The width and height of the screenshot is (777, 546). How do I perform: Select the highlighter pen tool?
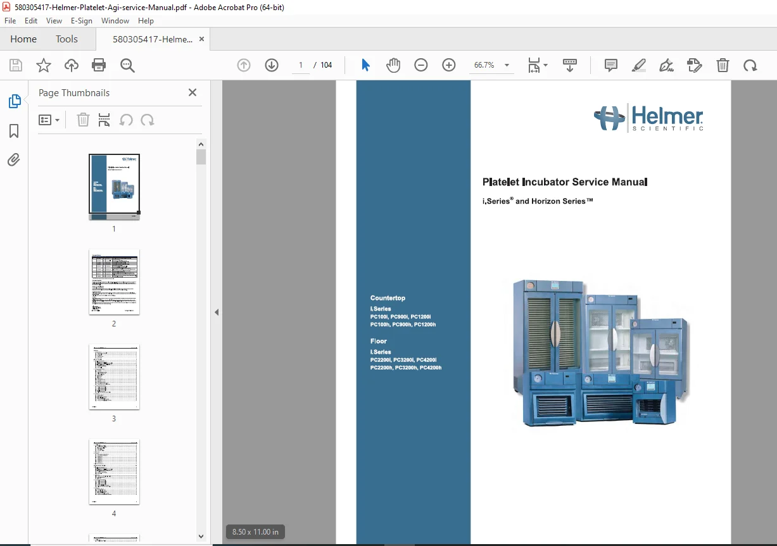coord(639,65)
